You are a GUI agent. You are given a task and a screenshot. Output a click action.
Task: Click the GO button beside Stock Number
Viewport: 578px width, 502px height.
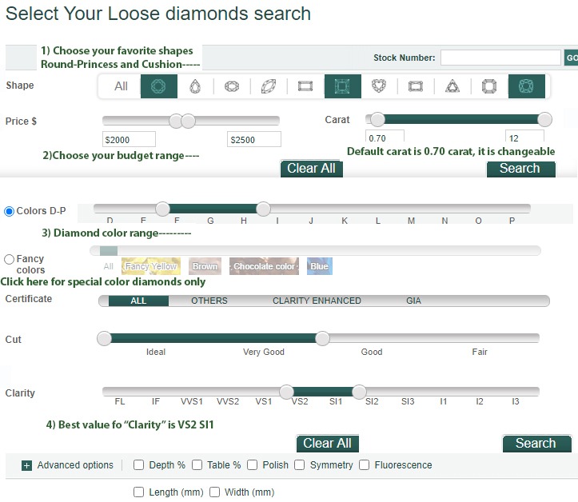click(x=571, y=58)
